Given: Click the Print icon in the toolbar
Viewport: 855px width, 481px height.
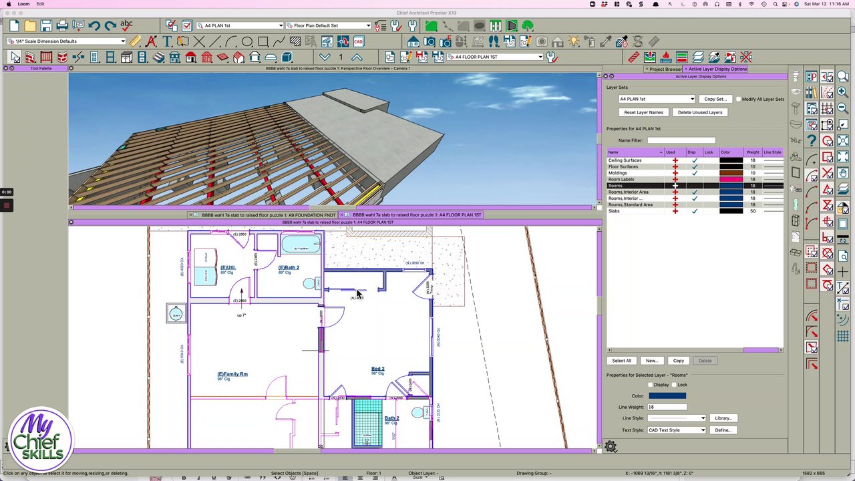Looking at the screenshot, I should 62,26.
